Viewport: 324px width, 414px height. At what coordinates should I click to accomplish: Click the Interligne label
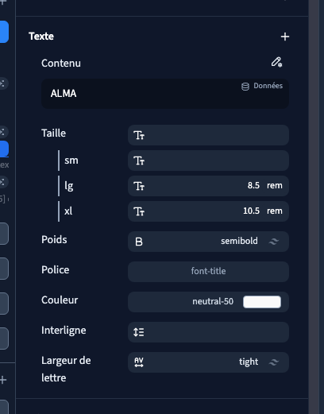tap(64, 331)
